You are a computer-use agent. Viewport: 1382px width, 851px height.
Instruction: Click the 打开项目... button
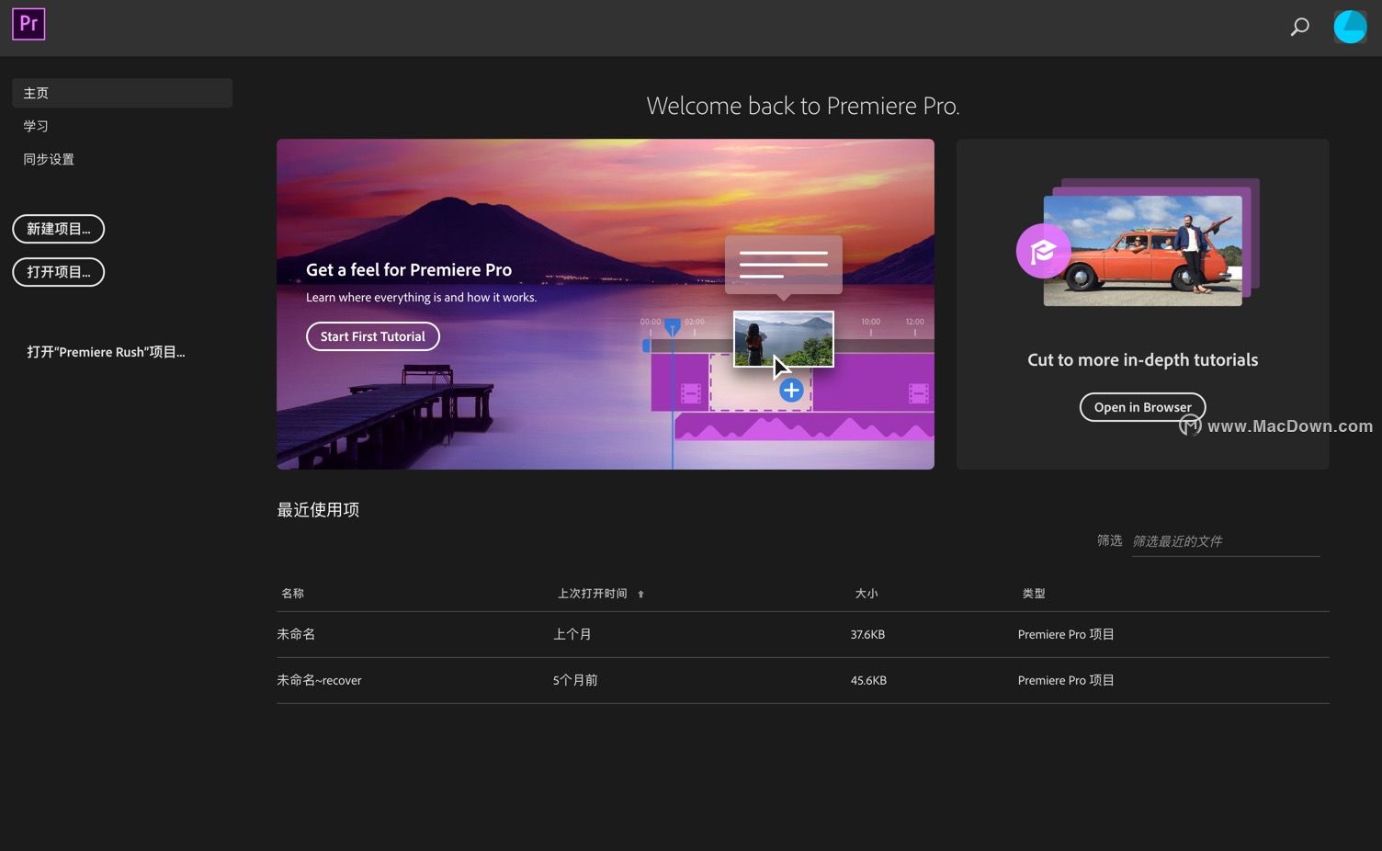pyautogui.click(x=59, y=272)
